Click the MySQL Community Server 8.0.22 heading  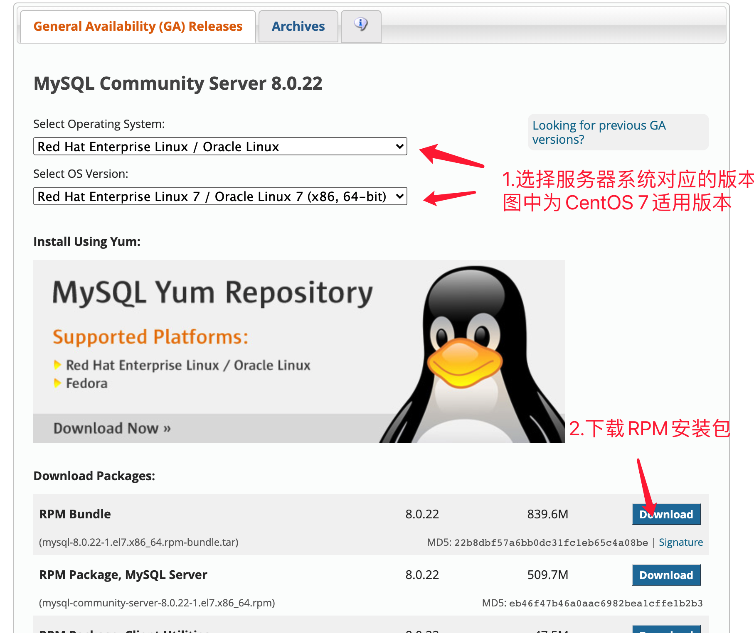178,83
